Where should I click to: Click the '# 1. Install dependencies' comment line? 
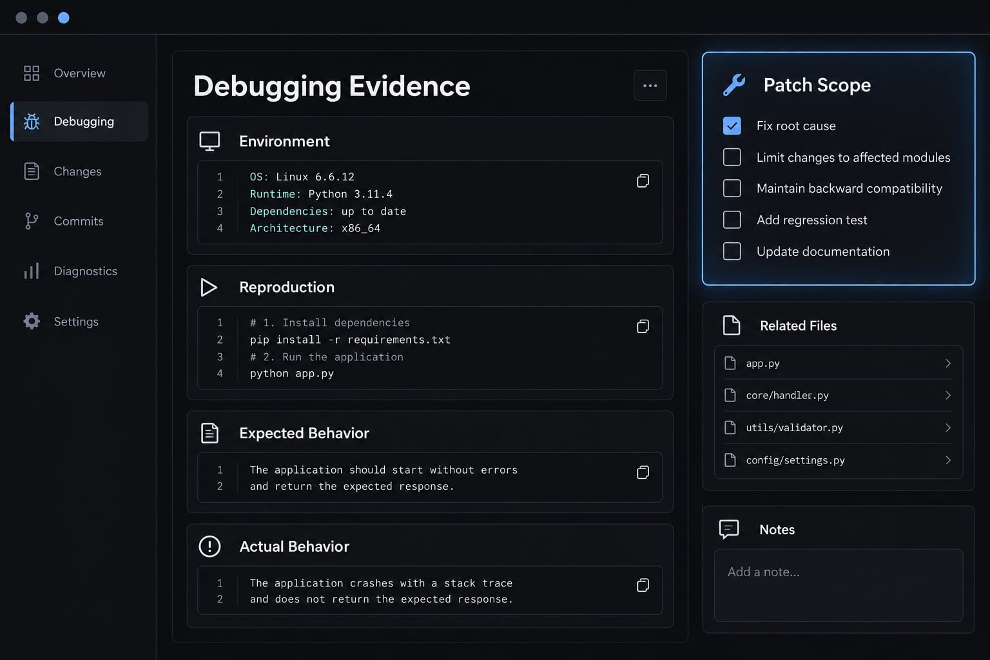coord(330,323)
